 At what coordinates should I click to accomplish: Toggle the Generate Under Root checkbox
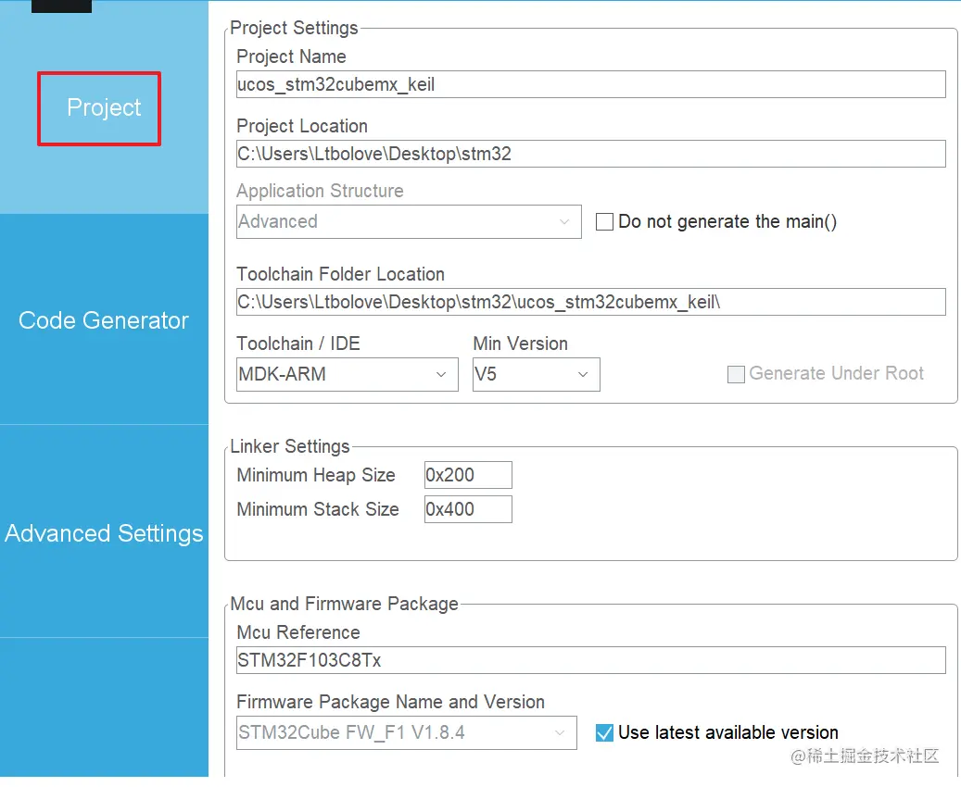(736, 374)
